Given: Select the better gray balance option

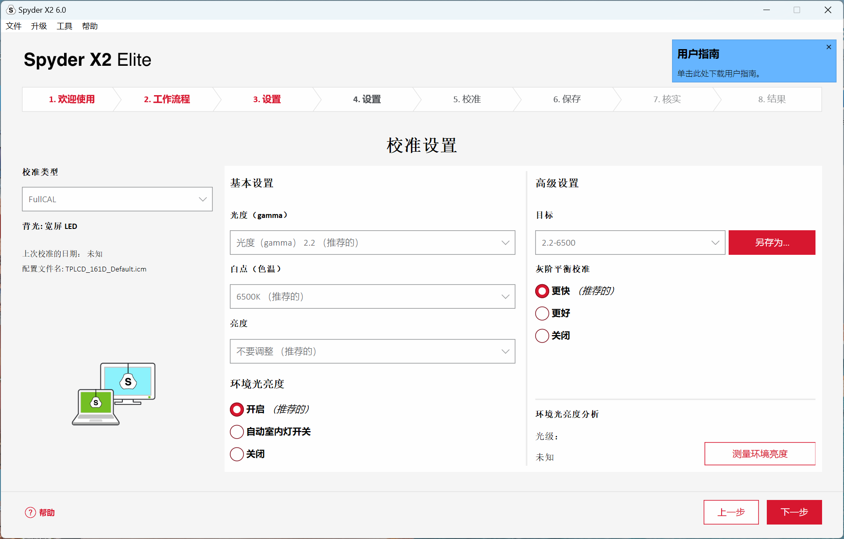Looking at the screenshot, I should point(542,313).
